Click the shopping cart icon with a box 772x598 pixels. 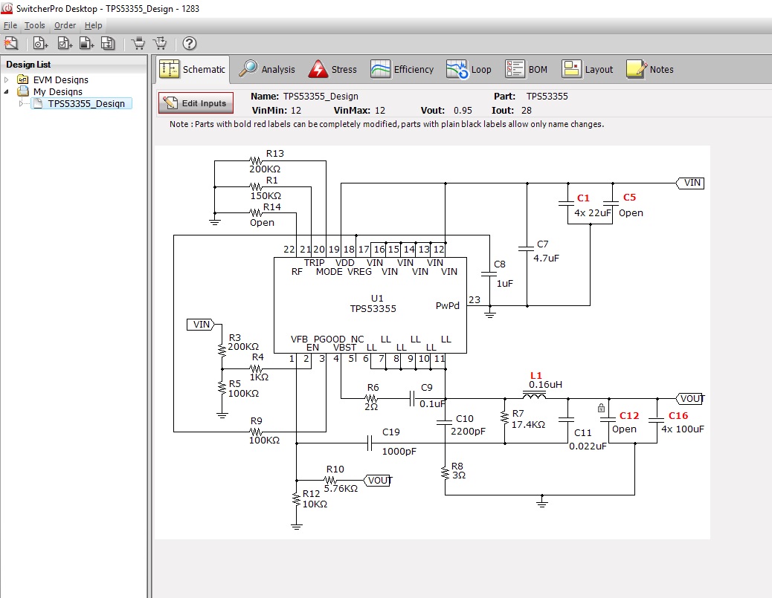pyautogui.click(x=138, y=43)
